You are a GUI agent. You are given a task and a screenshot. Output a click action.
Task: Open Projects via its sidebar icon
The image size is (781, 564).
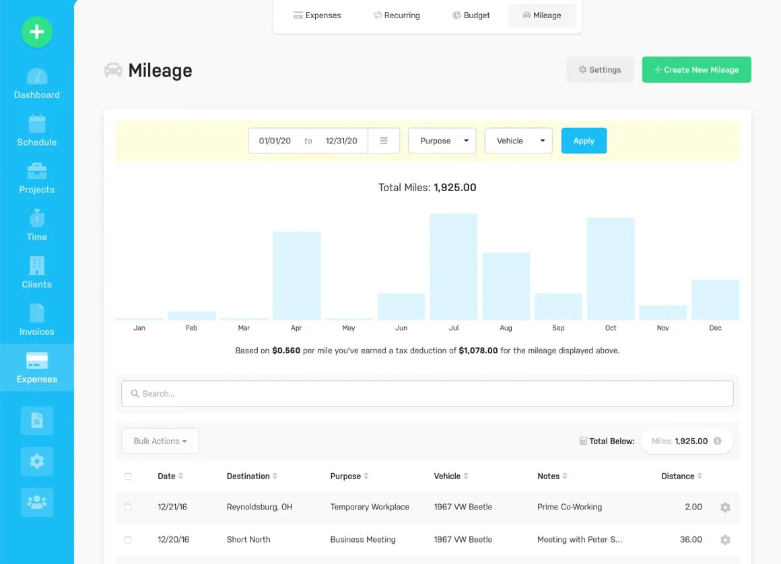[x=37, y=171]
